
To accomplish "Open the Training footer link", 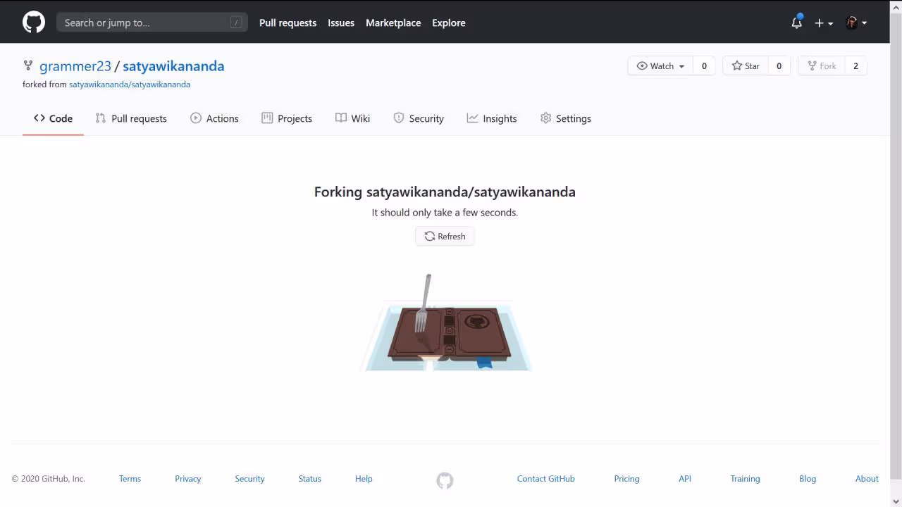I will click(745, 479).
